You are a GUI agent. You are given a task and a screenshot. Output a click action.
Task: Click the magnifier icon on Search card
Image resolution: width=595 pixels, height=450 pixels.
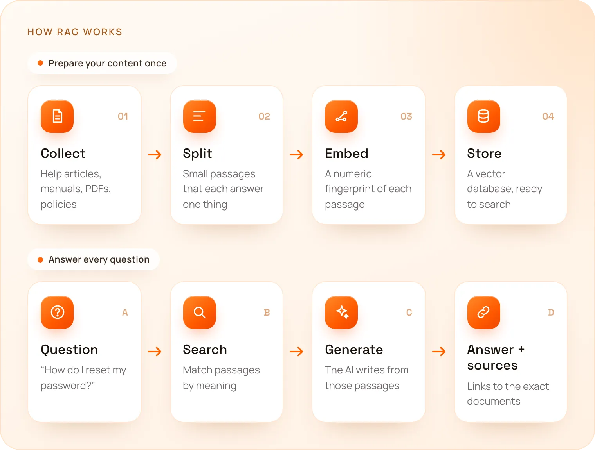200,312
